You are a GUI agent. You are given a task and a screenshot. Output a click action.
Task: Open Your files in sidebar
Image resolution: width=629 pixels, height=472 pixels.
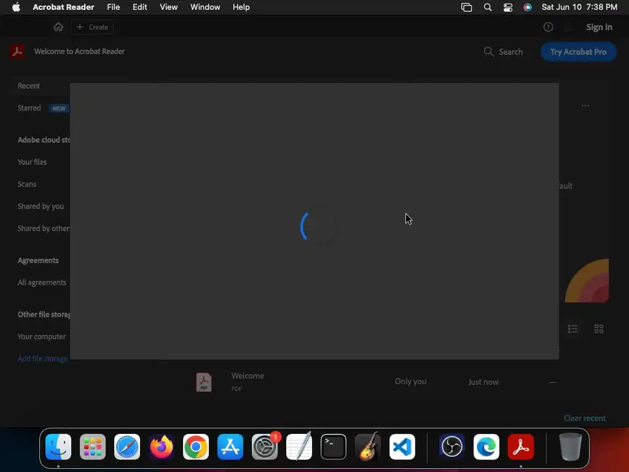click(x=32, y=162)
